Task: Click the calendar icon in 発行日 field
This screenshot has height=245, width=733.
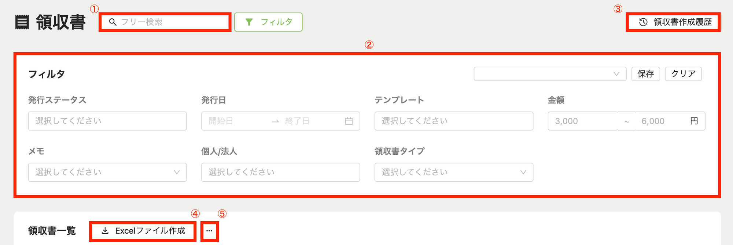Action: pos(349,121)
